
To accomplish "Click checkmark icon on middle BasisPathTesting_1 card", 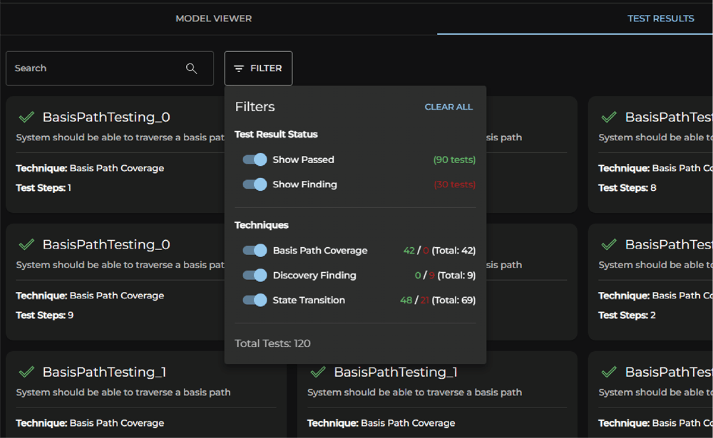I will (x=318, y=372).
